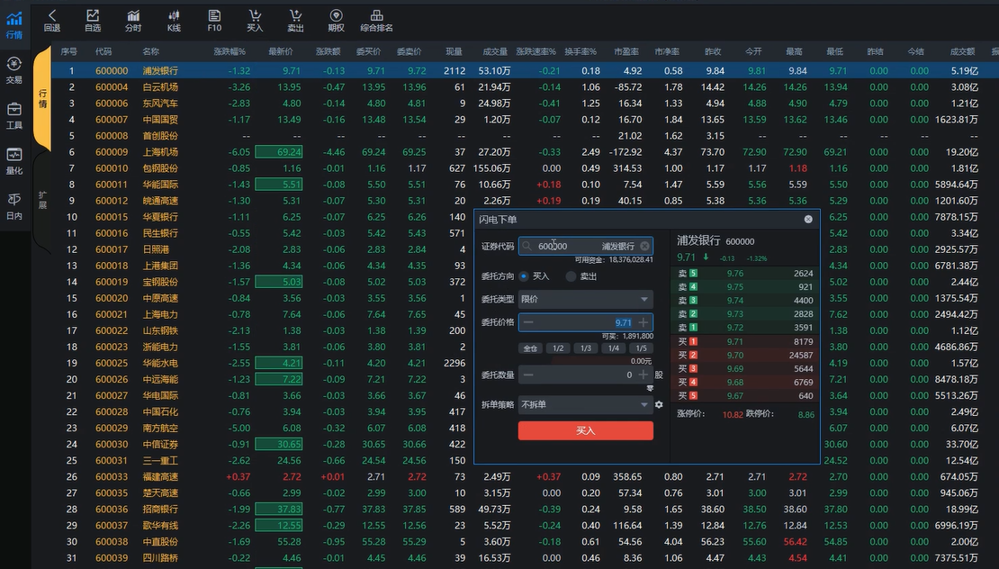Image resolution: width=999 pixels, height=569 pixels.
Task: Click the 回退 back arrow icon
Action: point(52,15)
